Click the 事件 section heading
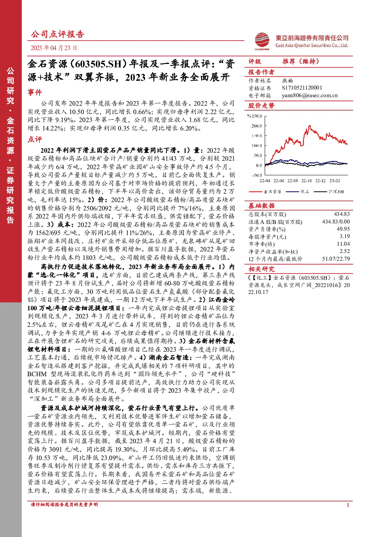Screen dimensions: 380x537 pyautogui.click(x=35, y=92)
